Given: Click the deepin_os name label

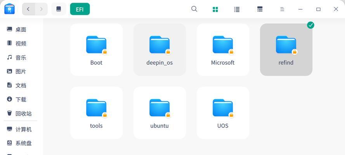Looking at the screenshot, I should [159, 63].
